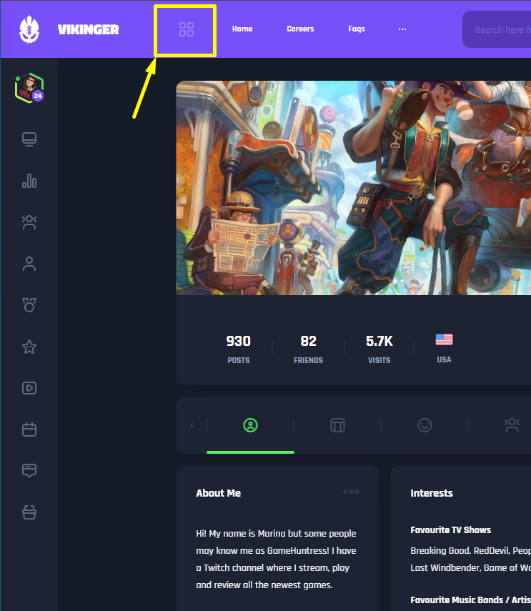531x611 pixels.
Task: Open the newsfeed icon in sidebar
Action: pos(29,139)
